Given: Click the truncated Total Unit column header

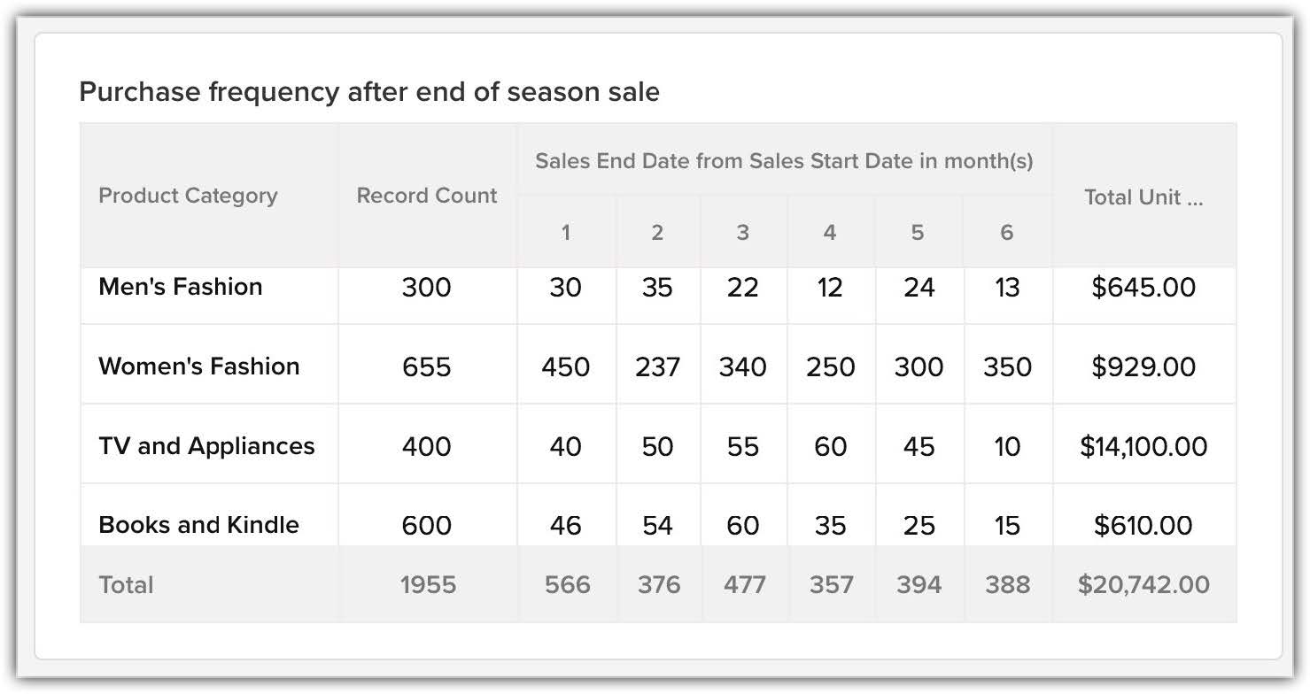Looking at the screenshot, I should (x=1143, y=197).
